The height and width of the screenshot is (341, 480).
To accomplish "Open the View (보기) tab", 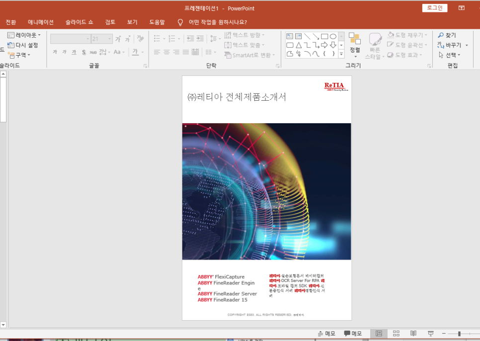I will click(x=132, y=22).
